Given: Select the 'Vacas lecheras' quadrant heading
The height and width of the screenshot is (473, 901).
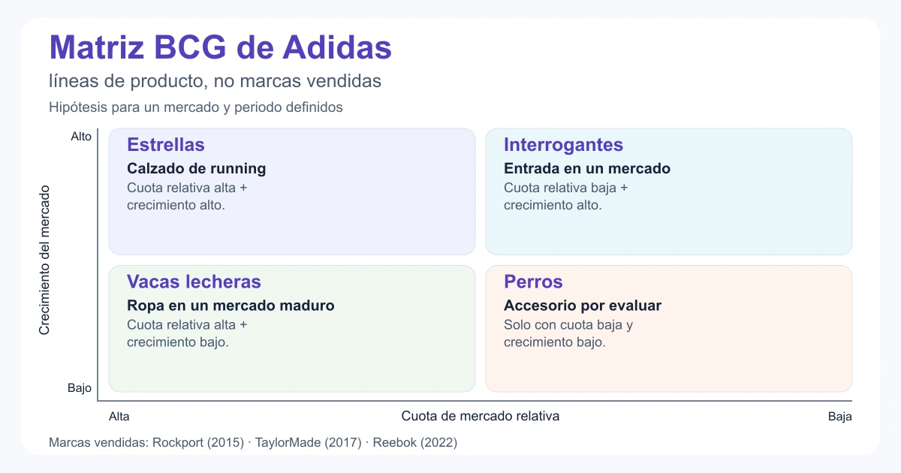Looking at the screenshot, I should point(194,282).
